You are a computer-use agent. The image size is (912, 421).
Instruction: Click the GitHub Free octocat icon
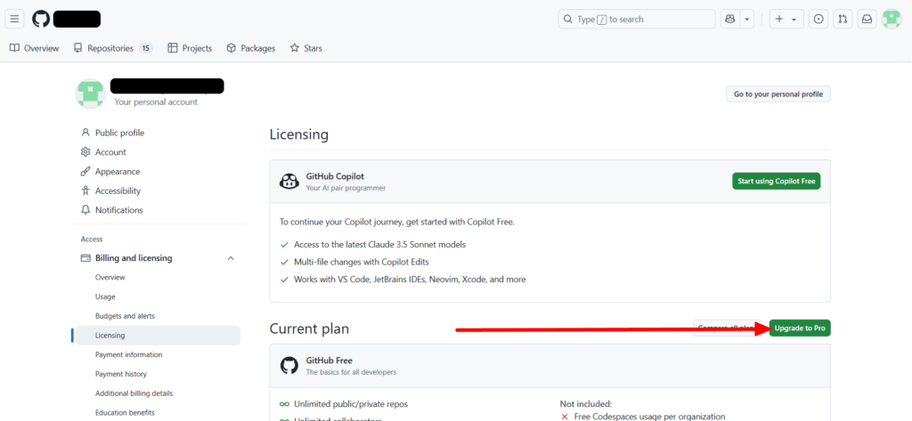click(x=289, y=365)
